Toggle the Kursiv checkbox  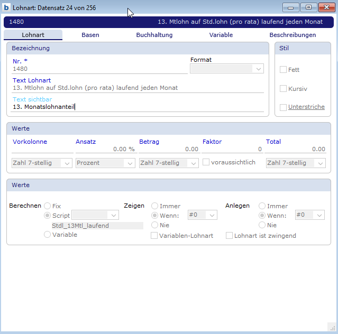click(x=284, y=88)
